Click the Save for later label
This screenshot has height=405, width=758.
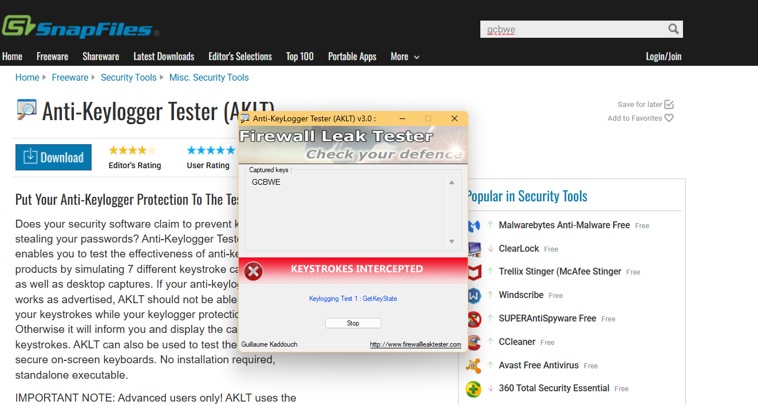point(640,105)
